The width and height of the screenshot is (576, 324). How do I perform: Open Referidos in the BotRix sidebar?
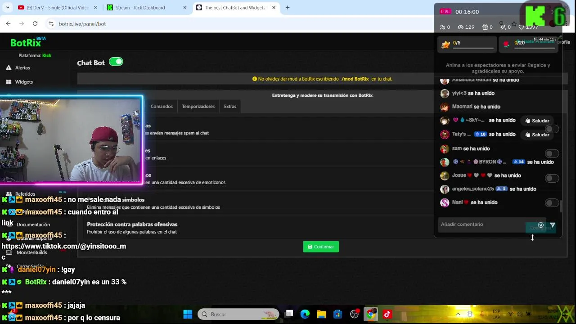(x=25, y=194)
